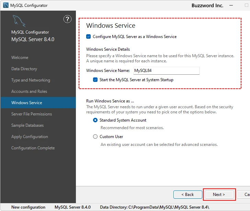Image resolution: width=250 pixels, height=211 pixels.
Task: Select Custom User radio button
Action: (x=95, y=137)
